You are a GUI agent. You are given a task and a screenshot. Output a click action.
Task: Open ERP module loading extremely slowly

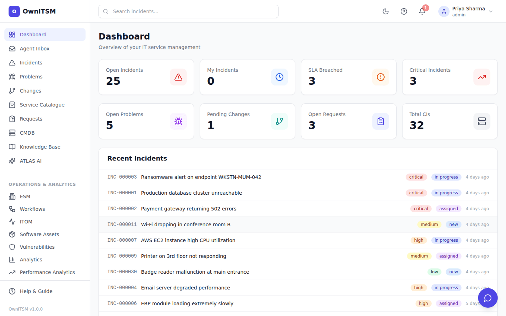coord(298,304)
